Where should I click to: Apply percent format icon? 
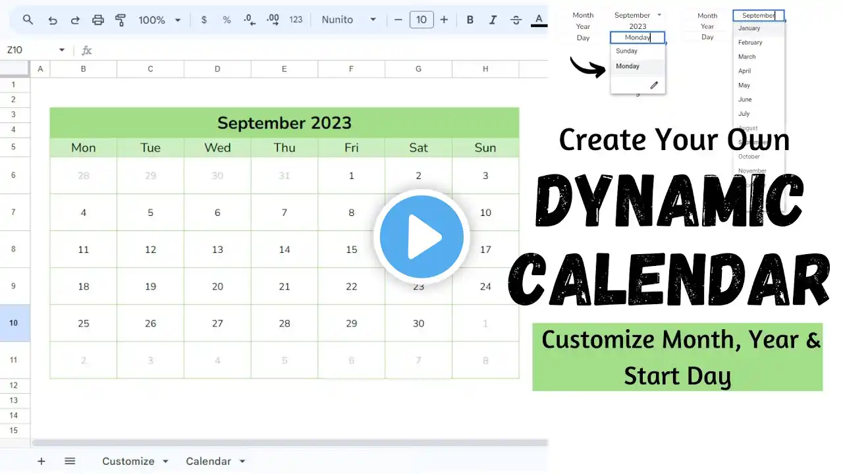pyautogui.click(x=227, y=20)
